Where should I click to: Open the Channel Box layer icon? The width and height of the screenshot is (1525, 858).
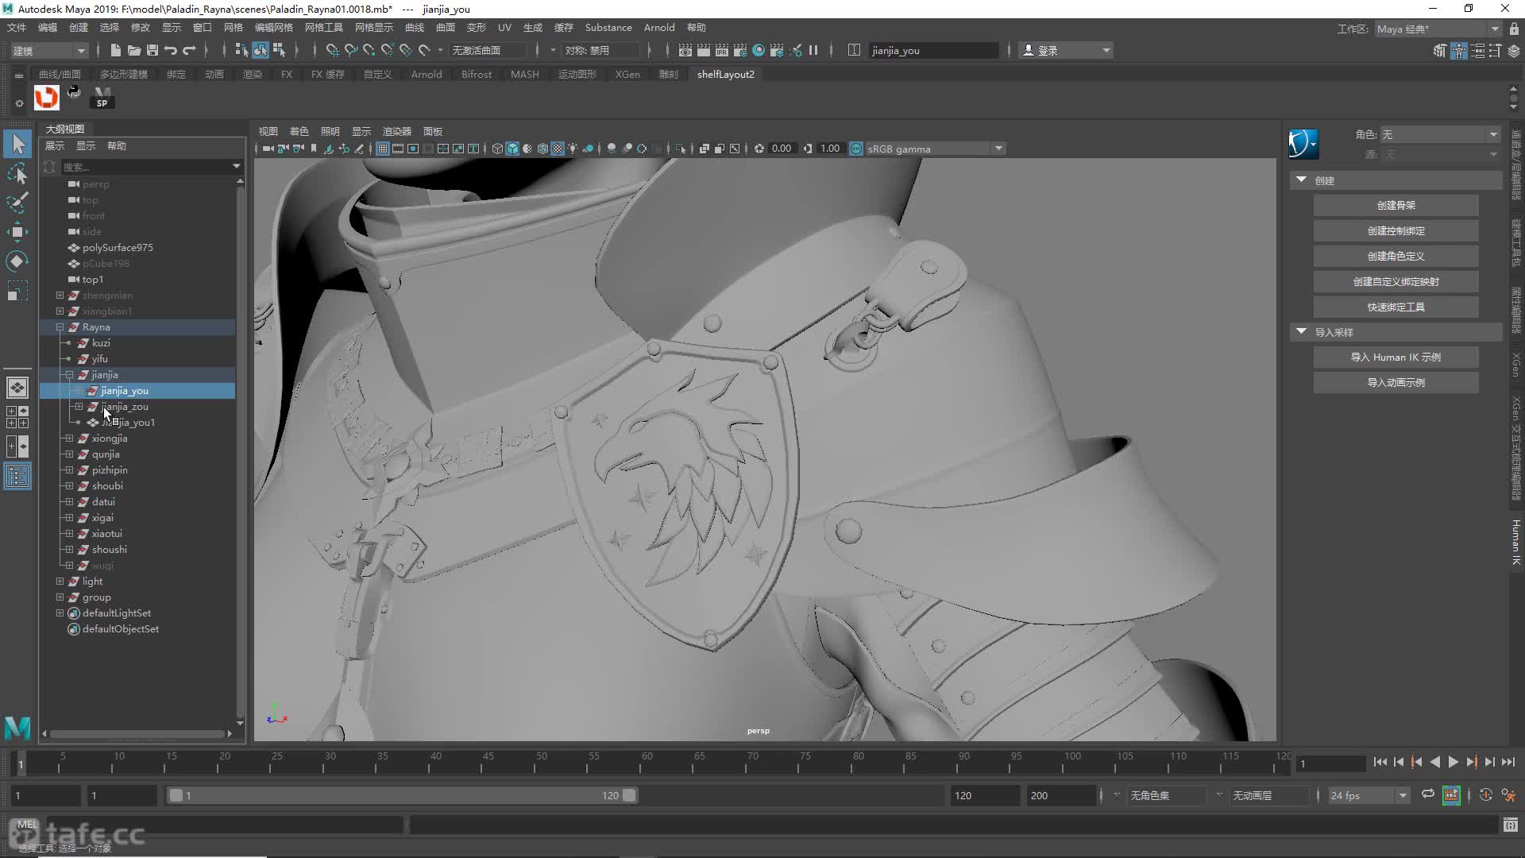tap(1514, 51)
